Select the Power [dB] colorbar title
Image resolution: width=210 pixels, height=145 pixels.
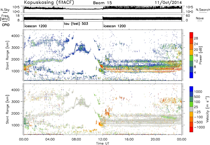[201, 55]
